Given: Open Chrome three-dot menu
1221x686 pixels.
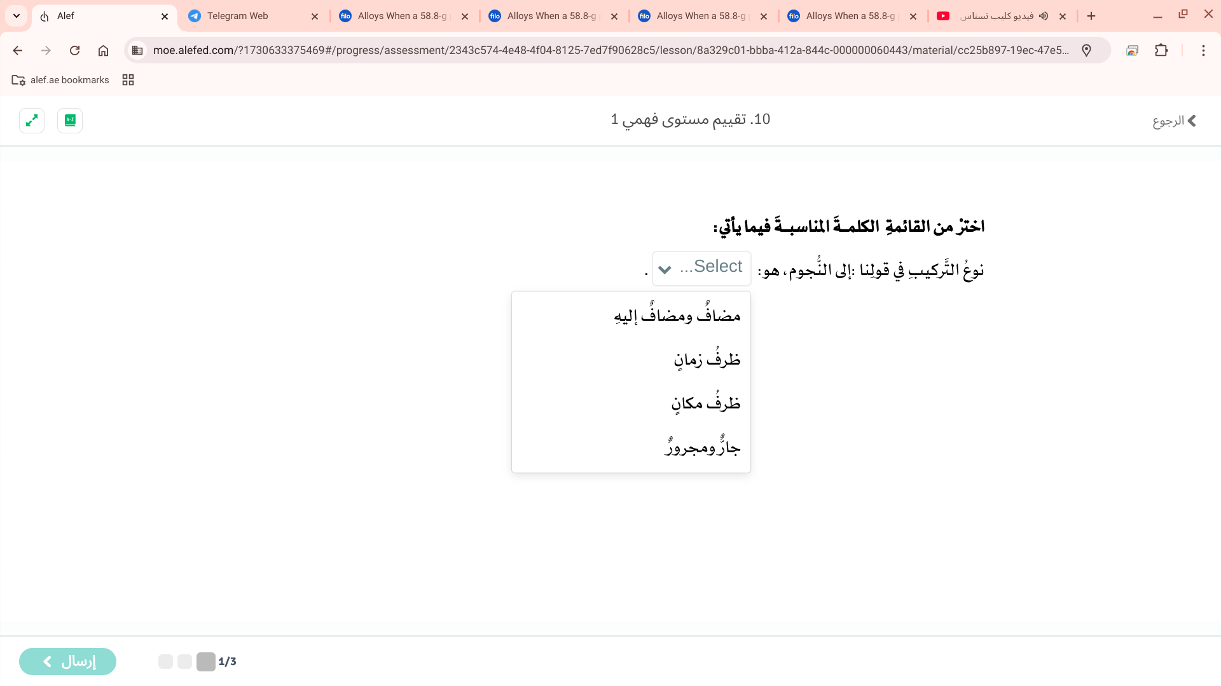Looking at the screenshot, I should click(1203, 50).
